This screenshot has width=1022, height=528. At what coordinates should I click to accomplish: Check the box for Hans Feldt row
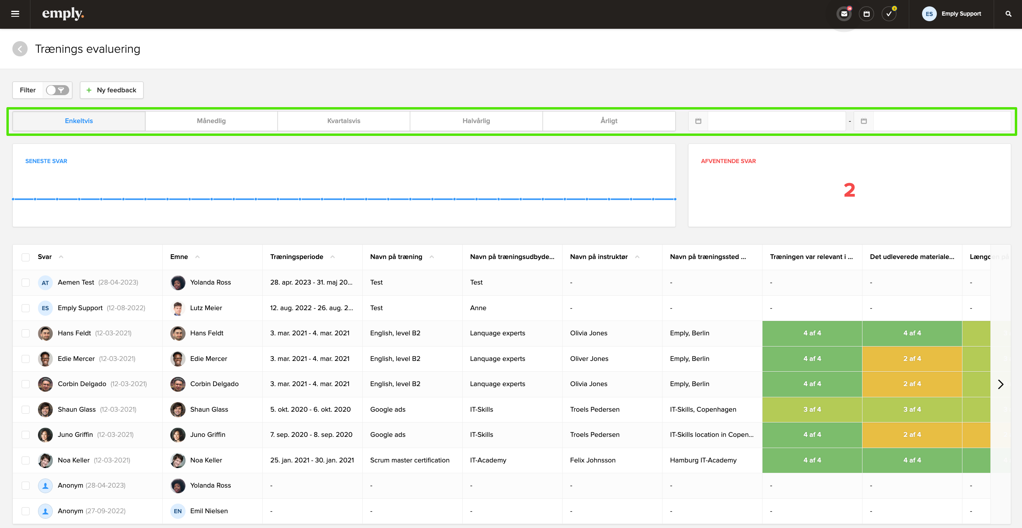click(26, 333)
